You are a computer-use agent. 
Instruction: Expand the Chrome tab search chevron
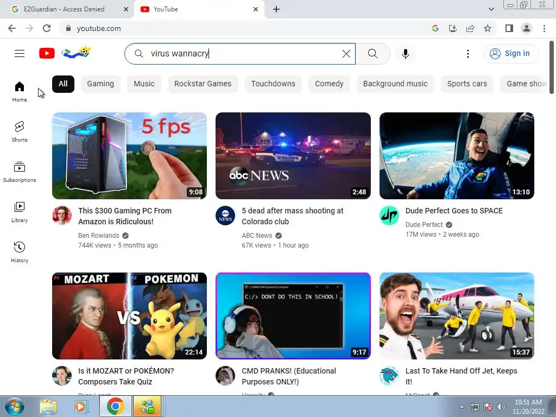[x=491, y=9]
